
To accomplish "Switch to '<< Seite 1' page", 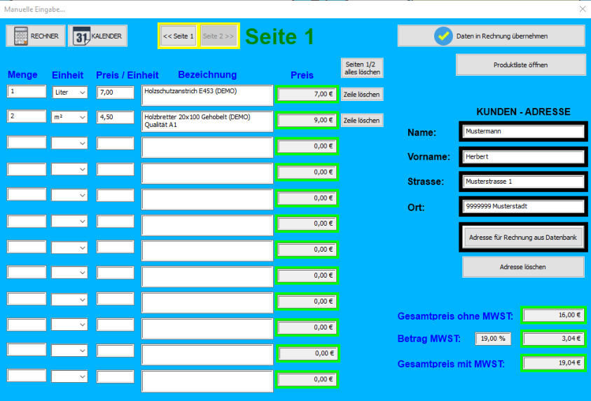I will click(x=178, y=36).
